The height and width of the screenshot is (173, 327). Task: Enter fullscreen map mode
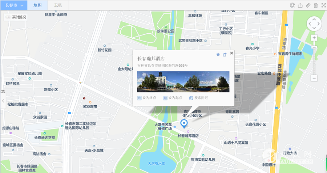pos(323,5)
